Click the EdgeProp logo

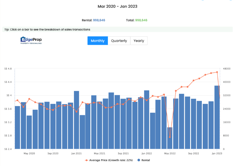coord(31,40)
